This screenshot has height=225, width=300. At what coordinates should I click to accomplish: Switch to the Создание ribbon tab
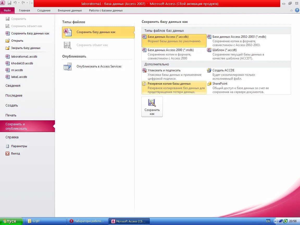pos(43,10)
